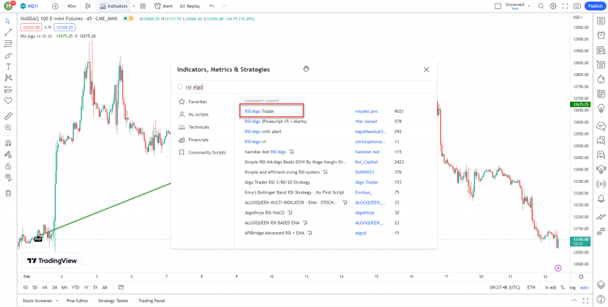Open go-to-date calendar icon
Image resolution: width=608 pixels, height=307 pixels.
(x=121, y=287)
